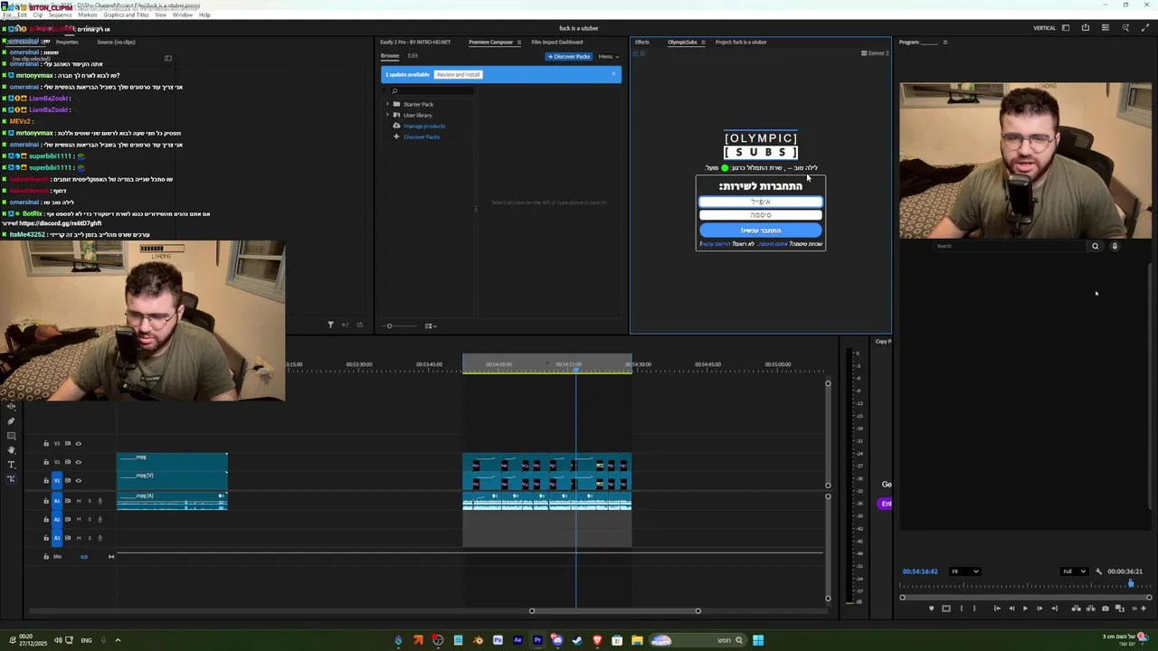
Task: Click the Discover Packs blue button
Action: click(x=569, y=56)
